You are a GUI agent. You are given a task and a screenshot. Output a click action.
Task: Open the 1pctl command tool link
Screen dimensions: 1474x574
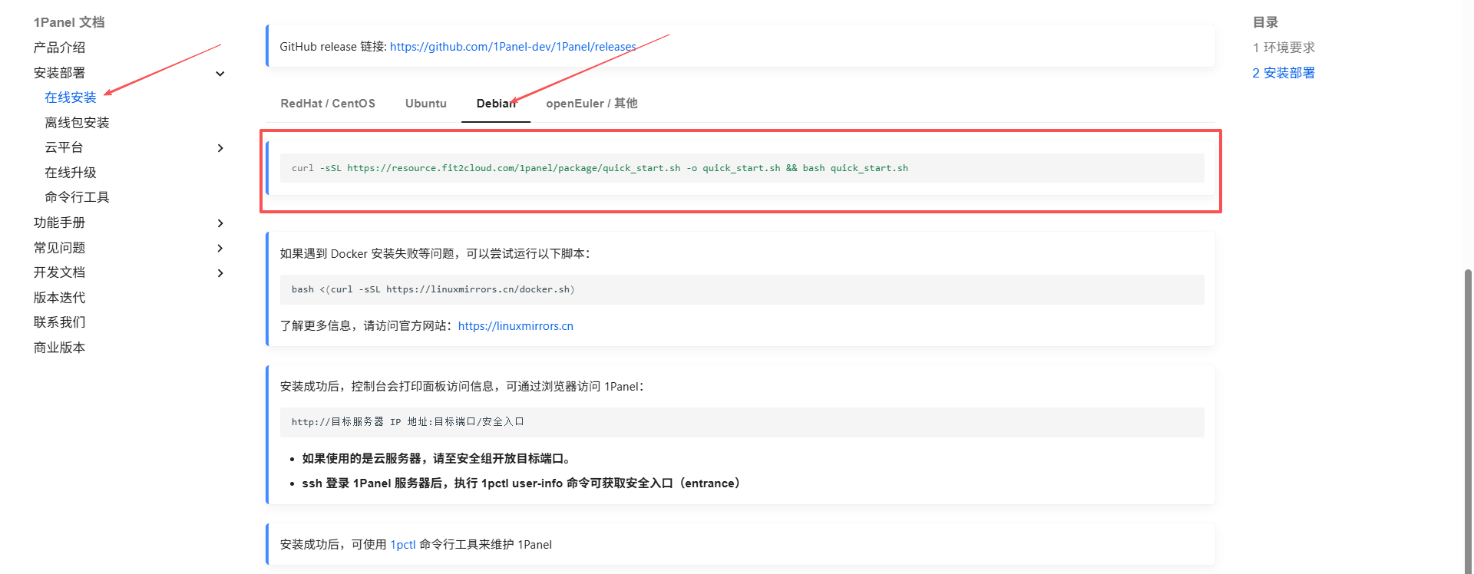[402, 545]
